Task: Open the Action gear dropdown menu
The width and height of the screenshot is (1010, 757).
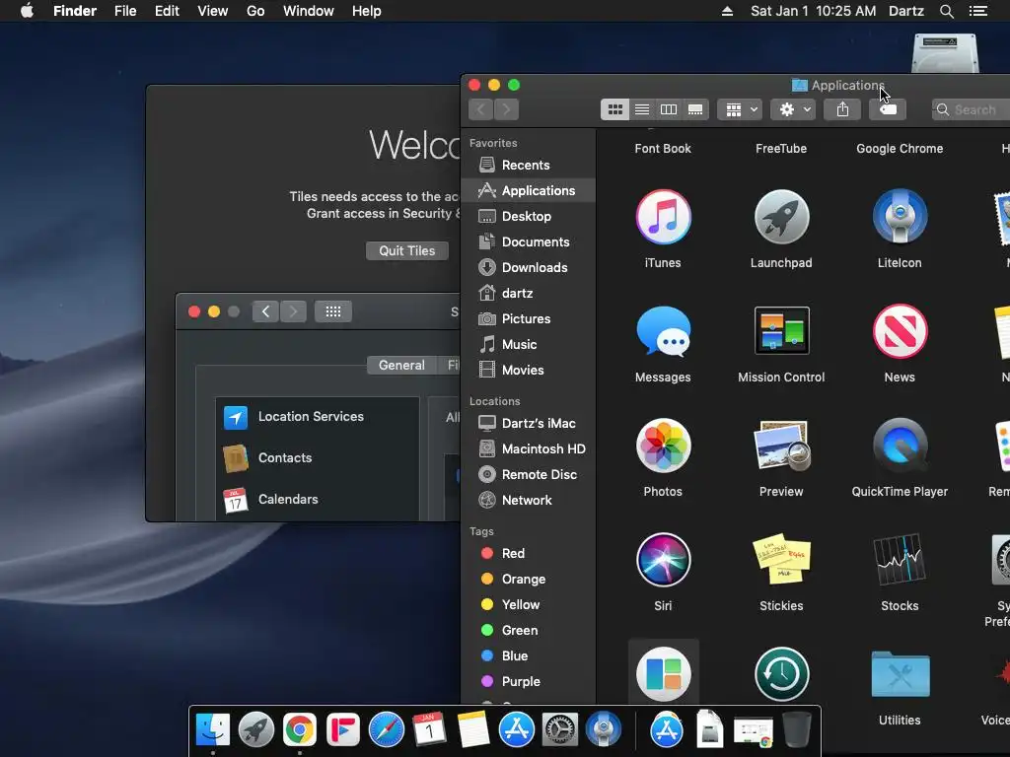Action: [x=794, y=109]
